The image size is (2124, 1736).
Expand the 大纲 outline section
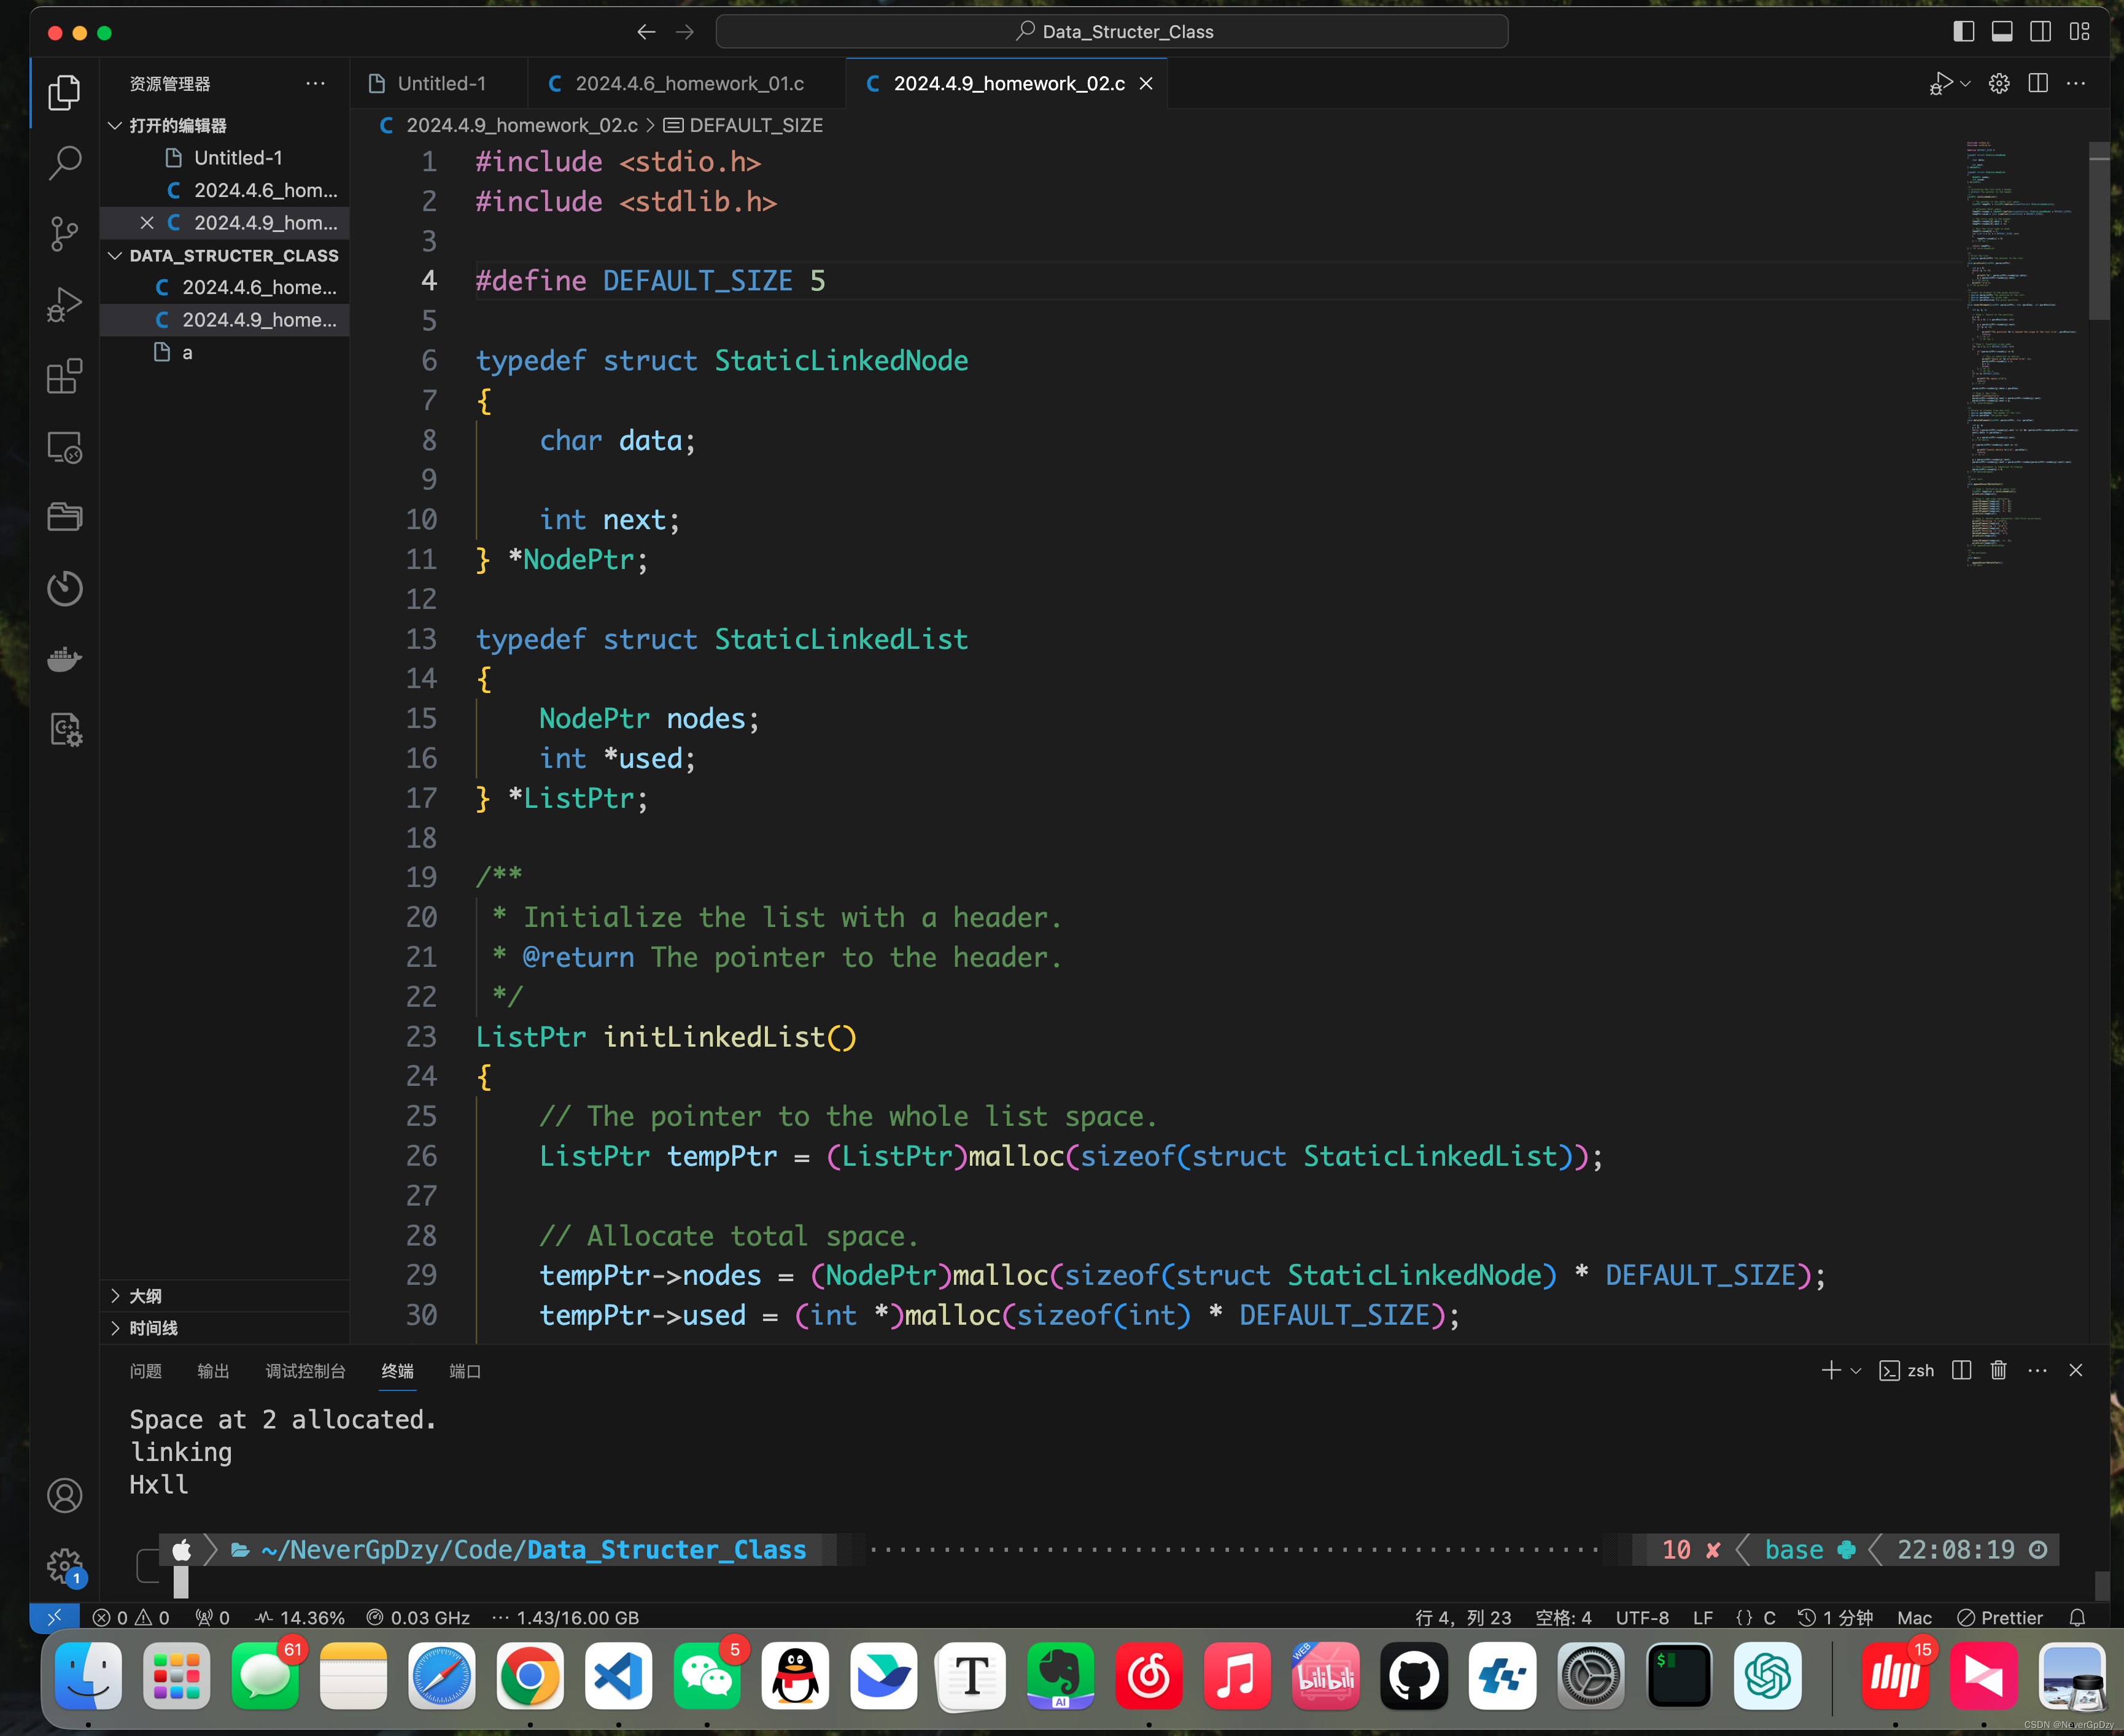point(145,1296)
